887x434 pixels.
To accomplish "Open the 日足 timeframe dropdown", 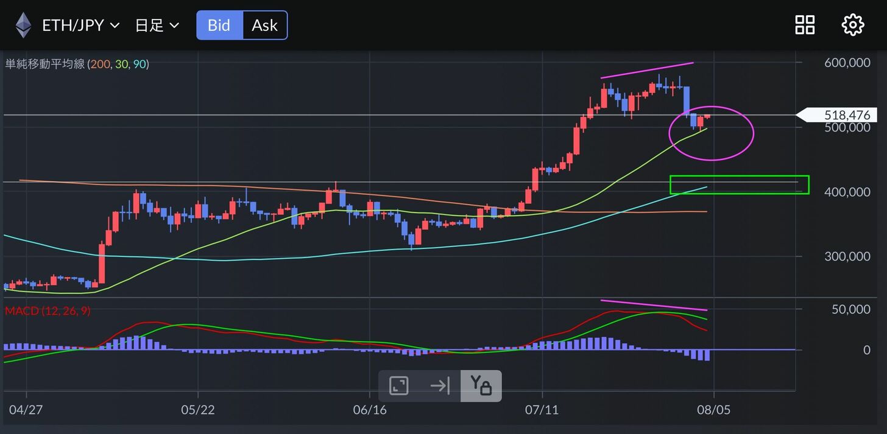I will (x=157, y=25).
